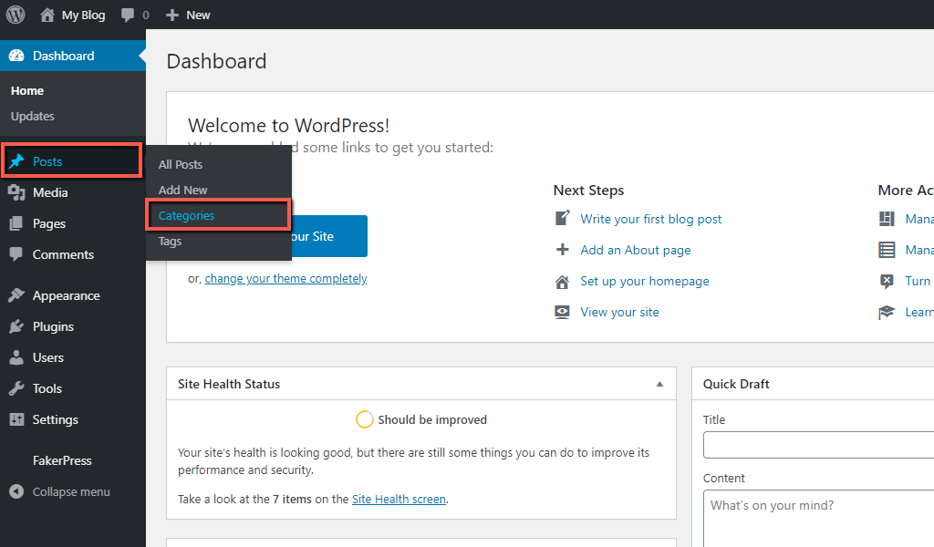Click the My Blog home icon
The width and height of the screenshot is (934, 547).
click(47, 15)
